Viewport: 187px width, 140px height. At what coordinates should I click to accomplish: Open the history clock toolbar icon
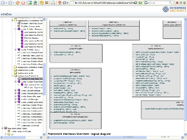(42, 3)
